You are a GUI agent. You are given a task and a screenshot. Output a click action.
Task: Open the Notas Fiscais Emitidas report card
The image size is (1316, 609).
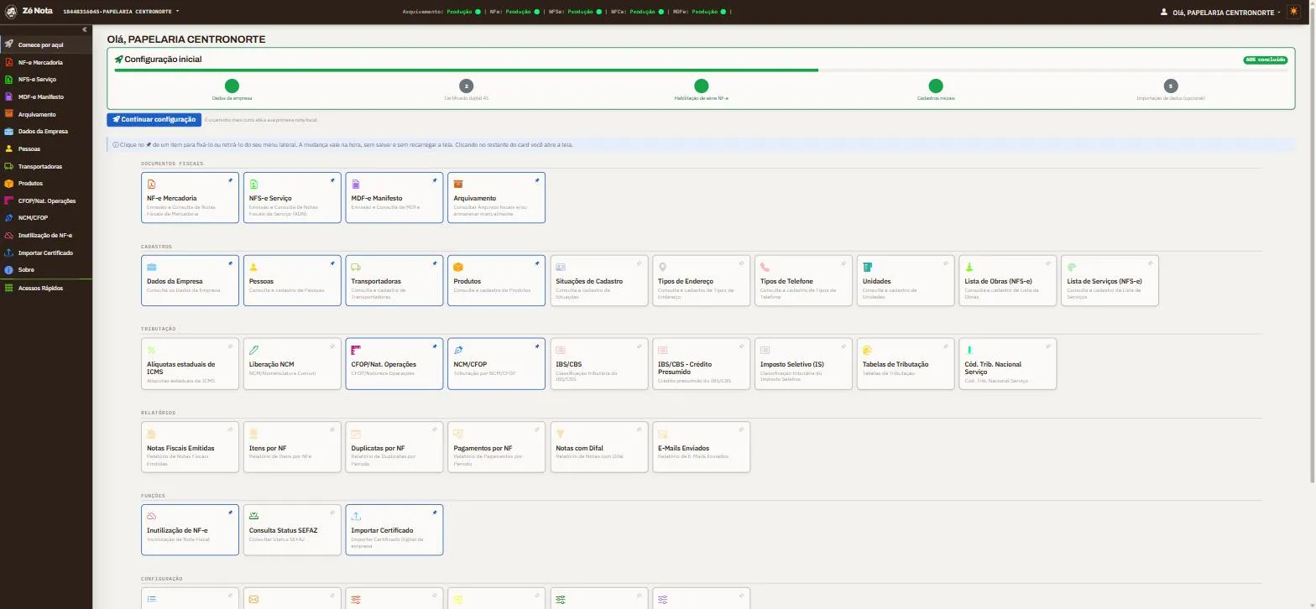pyautogui.click(x=190, y=447)
